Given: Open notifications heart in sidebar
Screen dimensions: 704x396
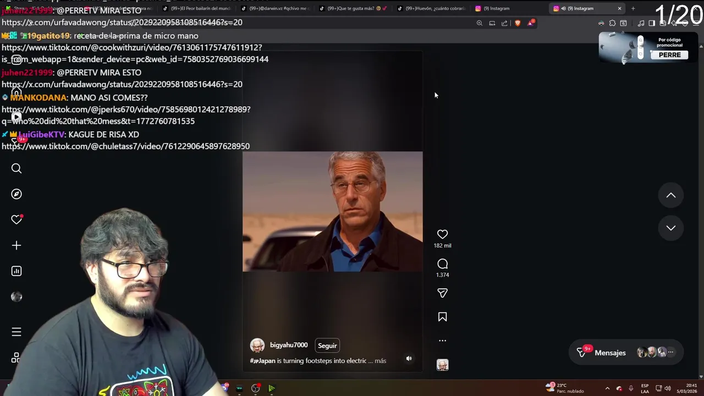Looking at the screenshot, I should pyautogui.click(x=16, y=219).
